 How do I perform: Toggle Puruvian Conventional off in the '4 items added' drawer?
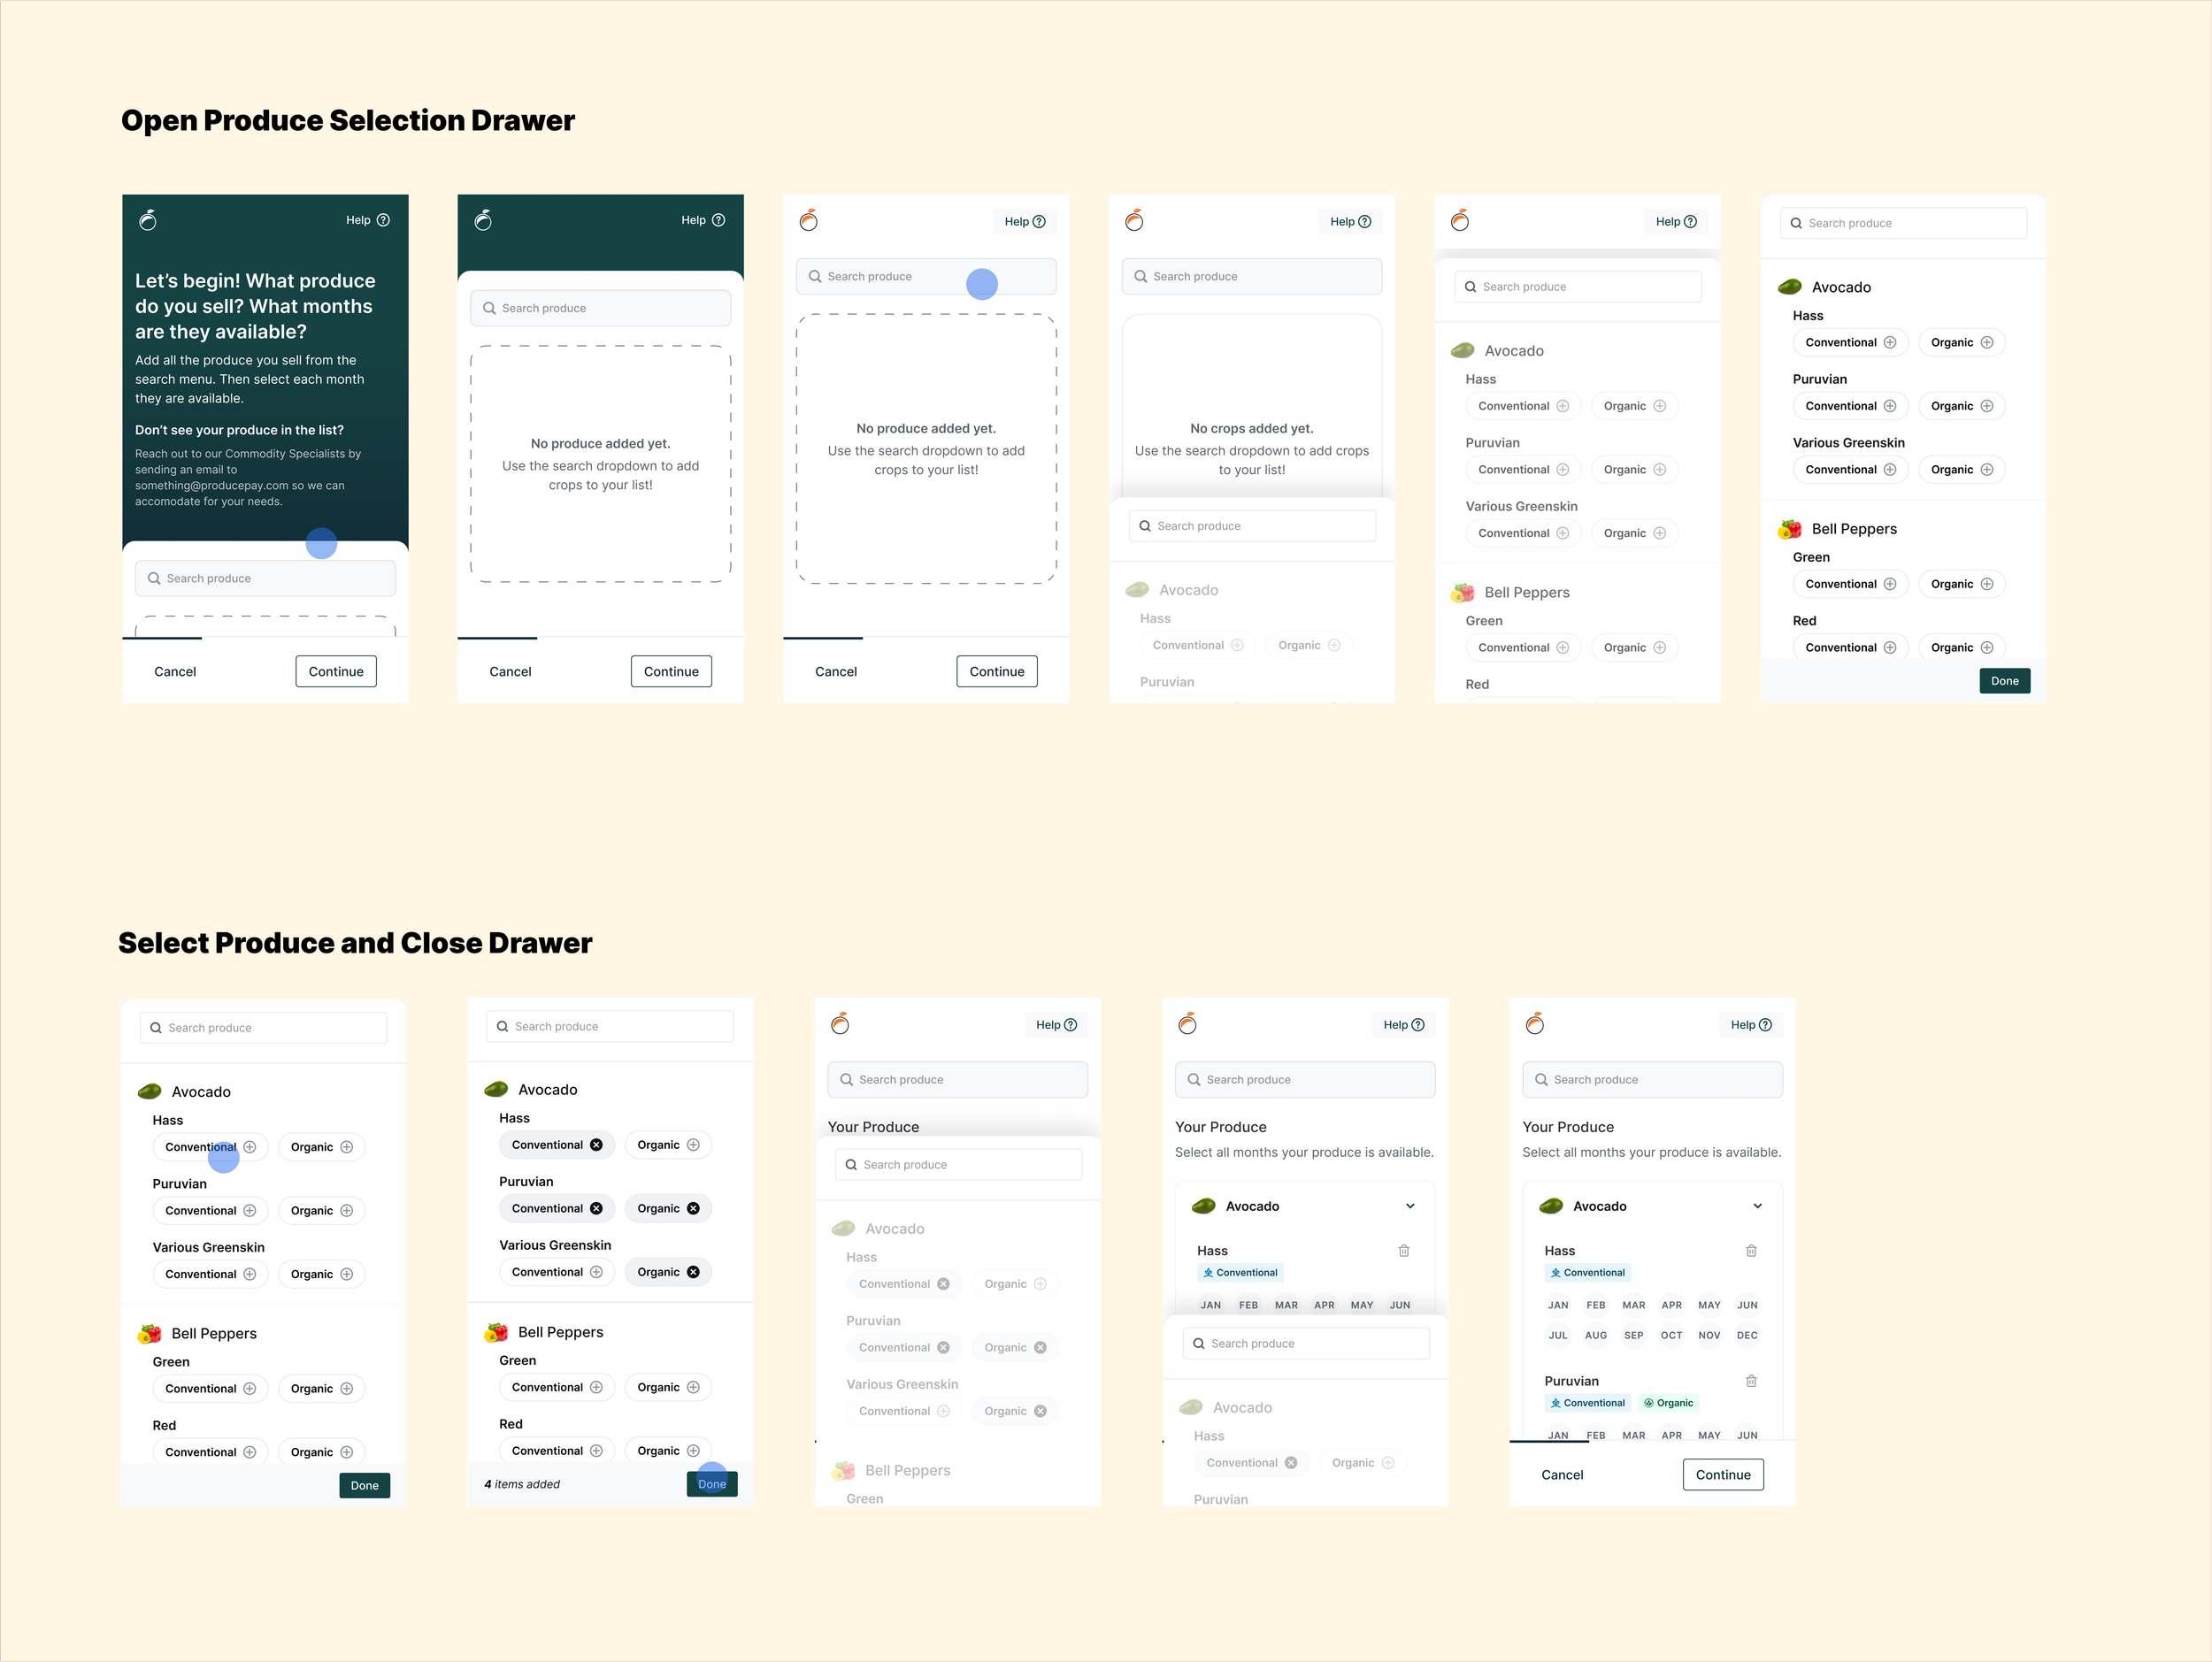(596, 1208)
